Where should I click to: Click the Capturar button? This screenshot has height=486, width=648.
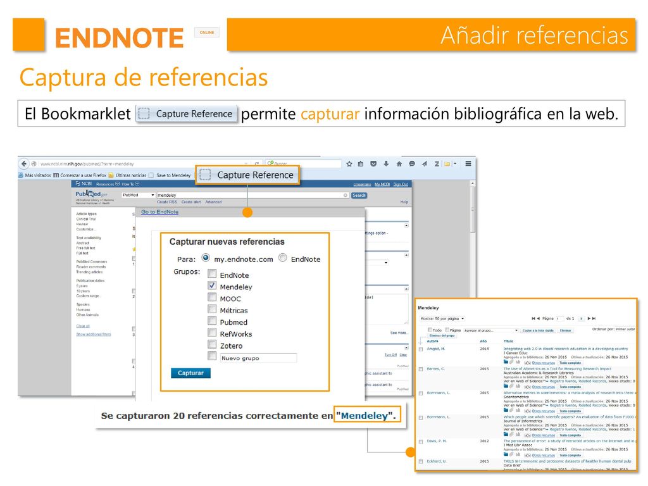coord(190,373)
